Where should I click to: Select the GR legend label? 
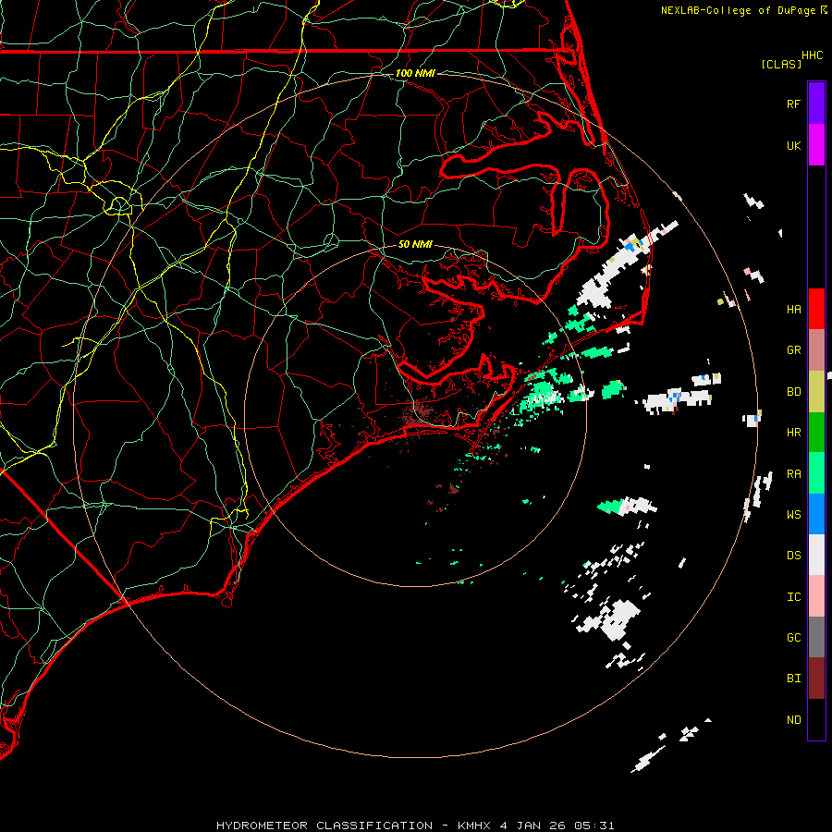click(x=793, y=350)
